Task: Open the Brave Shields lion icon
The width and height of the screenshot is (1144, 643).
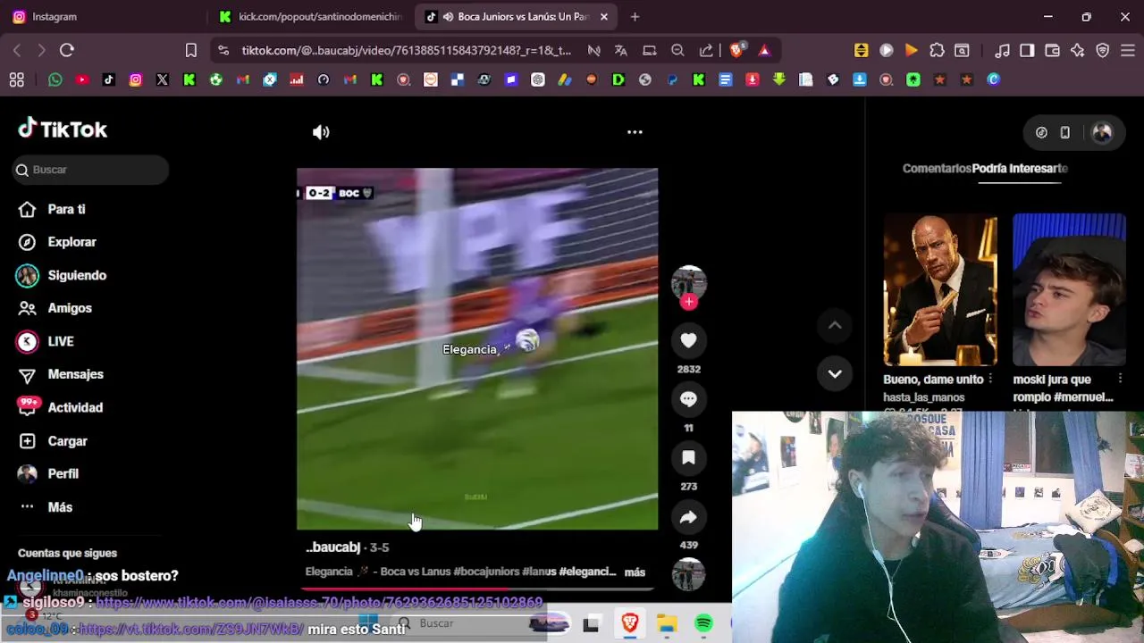Action: click(x=736, y=51)
